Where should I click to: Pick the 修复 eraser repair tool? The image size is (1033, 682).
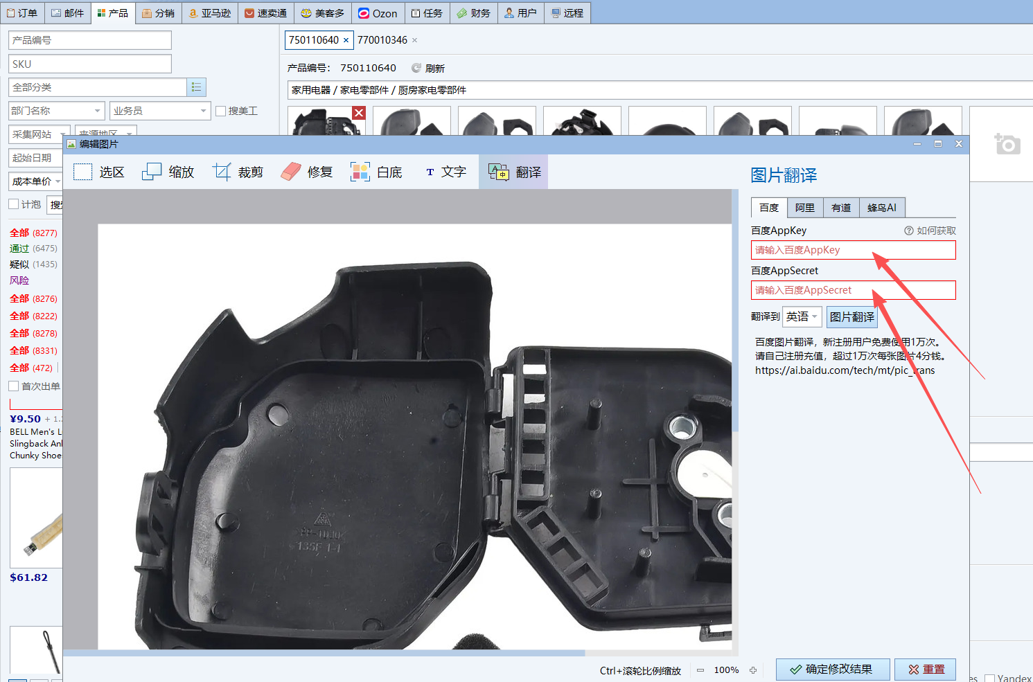307,172
